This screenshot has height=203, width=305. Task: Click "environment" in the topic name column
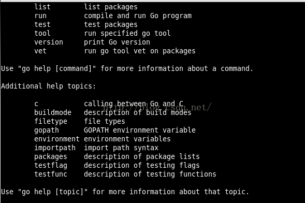point(57,139)
